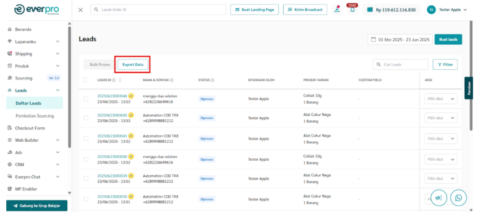Image resolution: width=478 pixels, height=216 pixels.
Task: Click the Beranda home icon
Action: click(x=9, y=29)
